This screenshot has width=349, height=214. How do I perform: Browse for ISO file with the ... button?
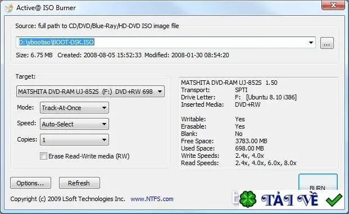[x=327, y=43]
